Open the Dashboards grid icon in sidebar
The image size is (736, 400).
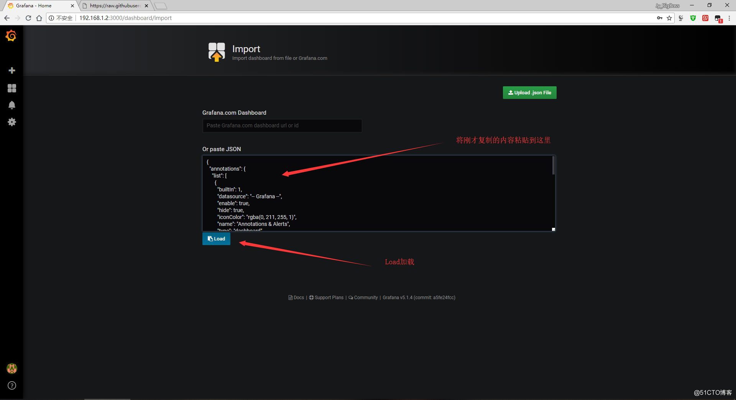(12, 88)
